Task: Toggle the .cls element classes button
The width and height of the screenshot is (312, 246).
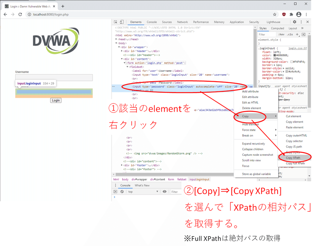Action: point(290,34)
